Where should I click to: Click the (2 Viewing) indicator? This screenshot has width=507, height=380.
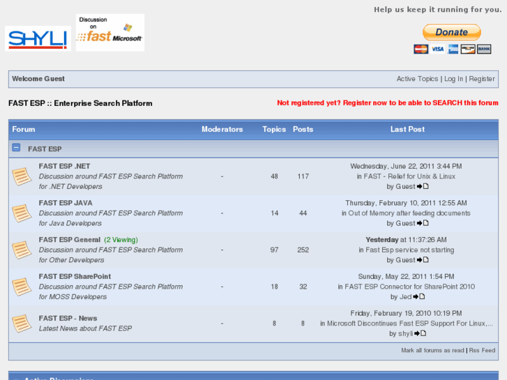tap(121, 240)
